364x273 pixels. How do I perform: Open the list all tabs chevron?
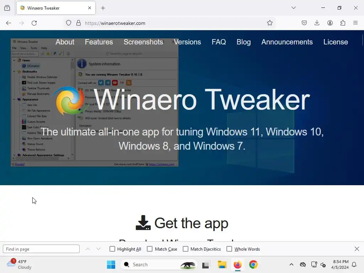coord(293,8)
